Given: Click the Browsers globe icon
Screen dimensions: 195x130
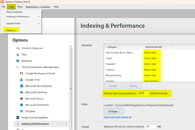Looking at the screenshot, I should click(18, 61).
